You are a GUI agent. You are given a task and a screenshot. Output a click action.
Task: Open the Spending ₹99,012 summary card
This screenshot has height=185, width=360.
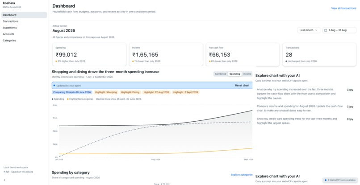point(89,54)
